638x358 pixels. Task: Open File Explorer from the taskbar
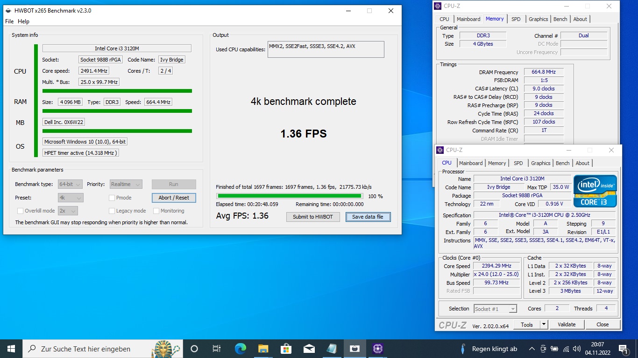tap(263, 349)
